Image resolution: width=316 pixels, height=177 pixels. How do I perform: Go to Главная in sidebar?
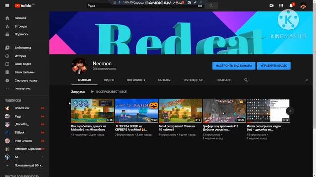25,18
